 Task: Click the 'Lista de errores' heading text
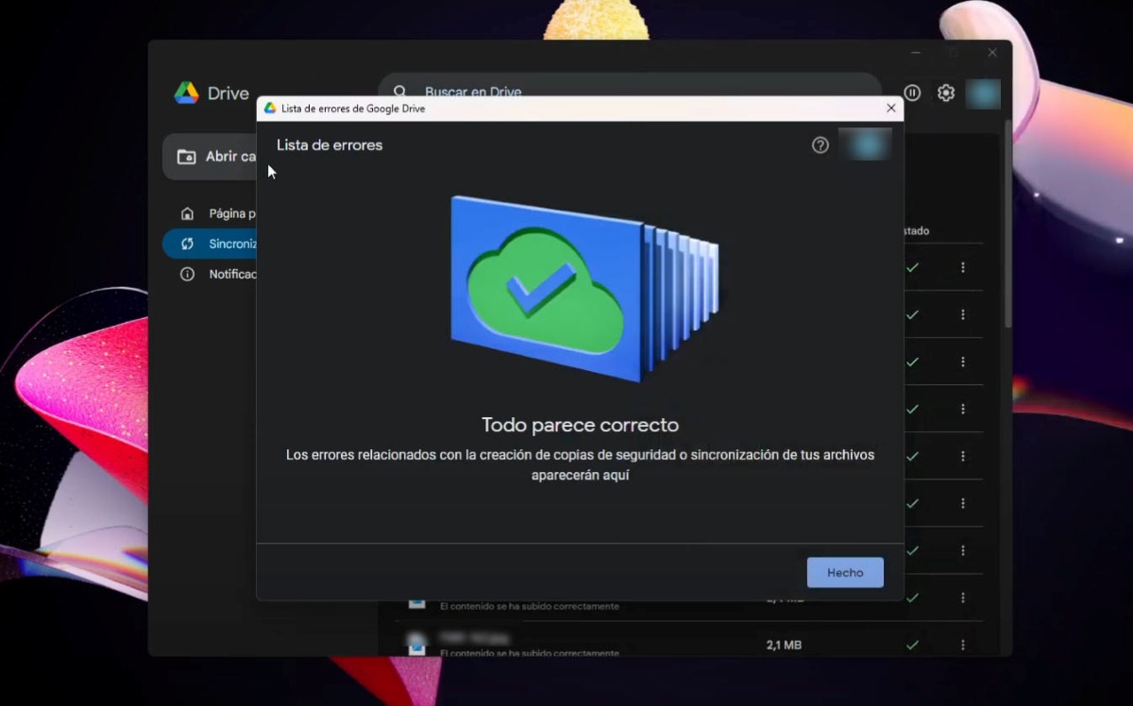330,145
